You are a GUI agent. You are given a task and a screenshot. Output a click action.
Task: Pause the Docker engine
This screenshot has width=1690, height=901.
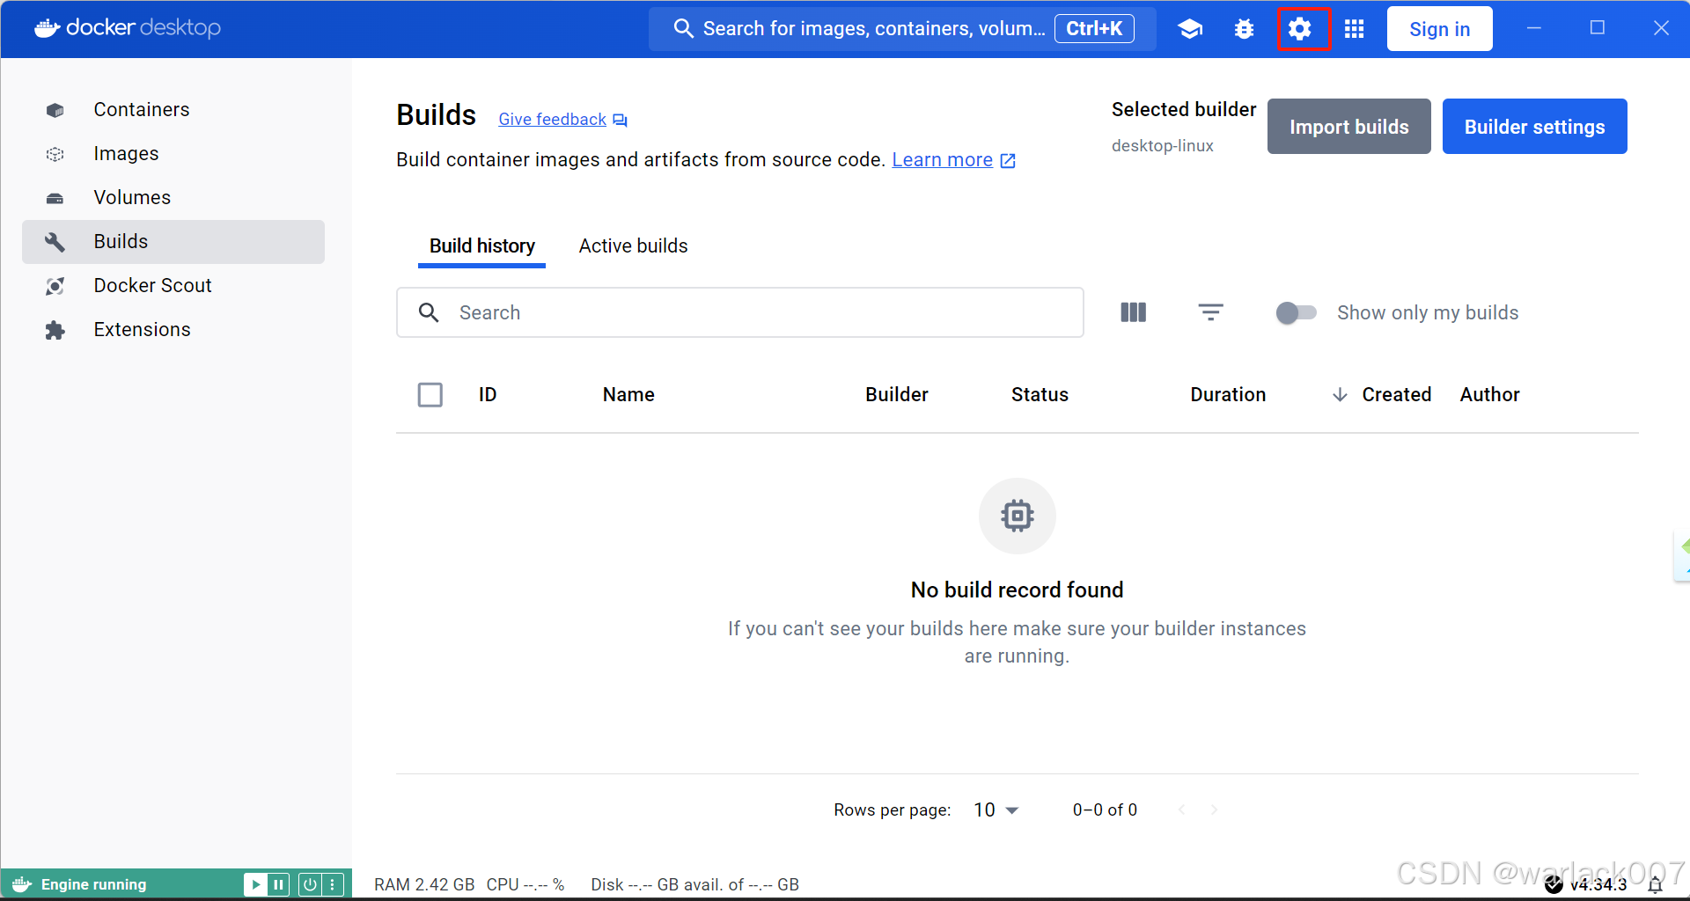click(x=278, y=884)
